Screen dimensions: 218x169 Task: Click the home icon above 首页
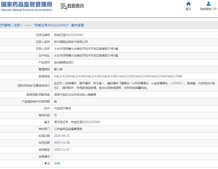pos(188,4)
